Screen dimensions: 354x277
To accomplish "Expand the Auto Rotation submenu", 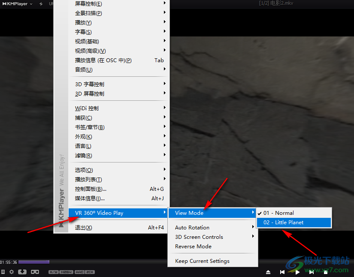I will [213, 227].
